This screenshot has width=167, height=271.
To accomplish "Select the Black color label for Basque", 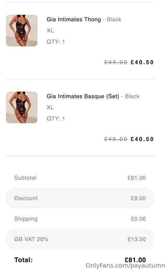I will 132,96.
